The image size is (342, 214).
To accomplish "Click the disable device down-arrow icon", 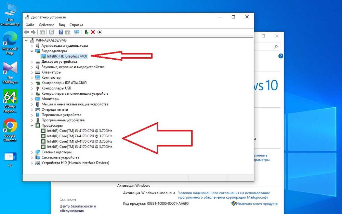I will 100,32.
